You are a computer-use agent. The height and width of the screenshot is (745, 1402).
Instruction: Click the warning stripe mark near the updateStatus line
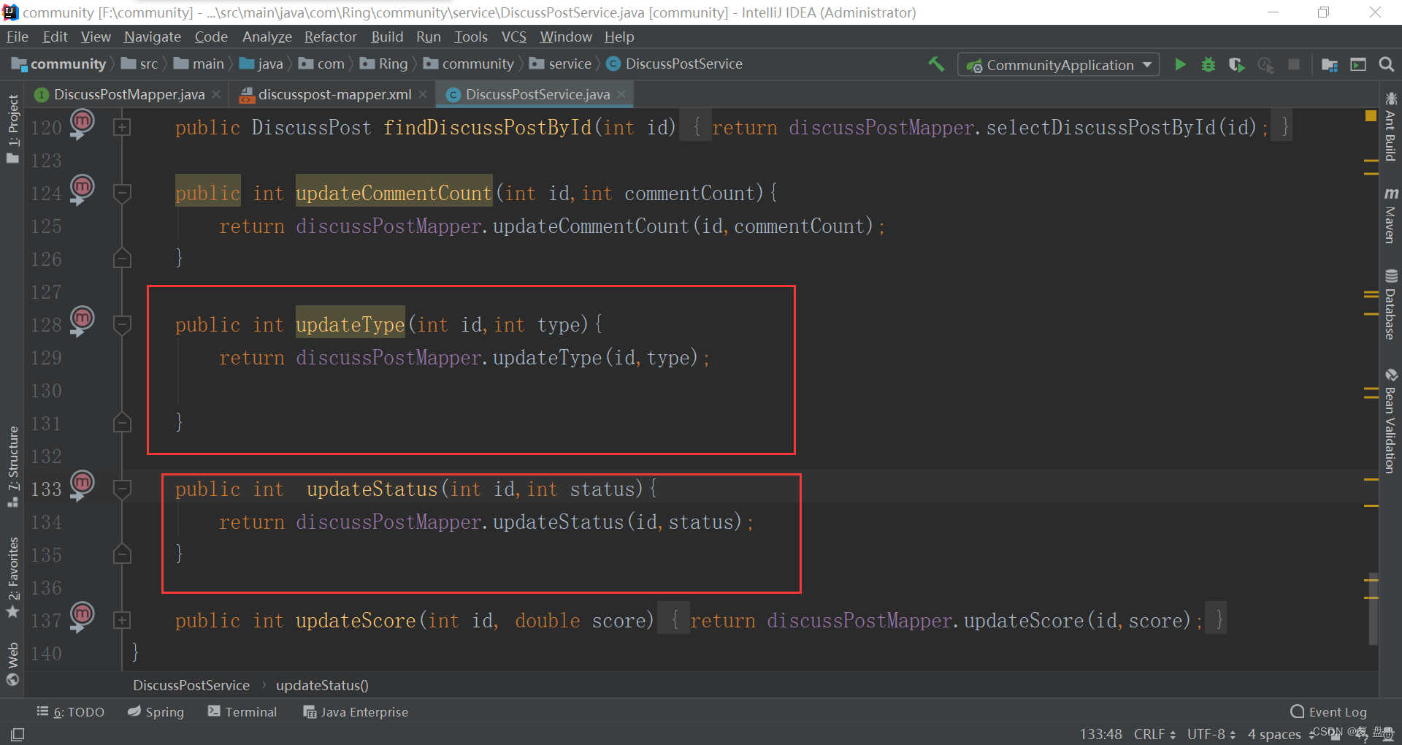click(1371, 479)
